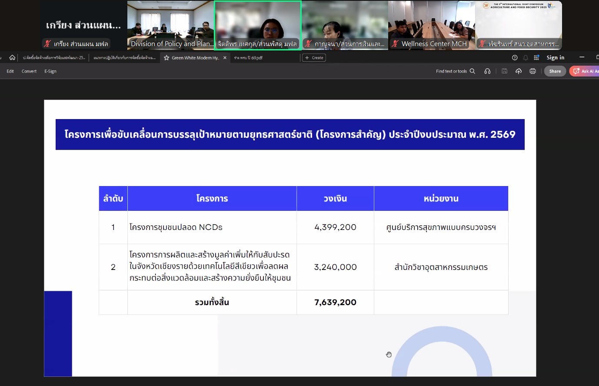Close the Green White Modern tab
This screenshot has width=599, height=386.
(x=225, y=58)
